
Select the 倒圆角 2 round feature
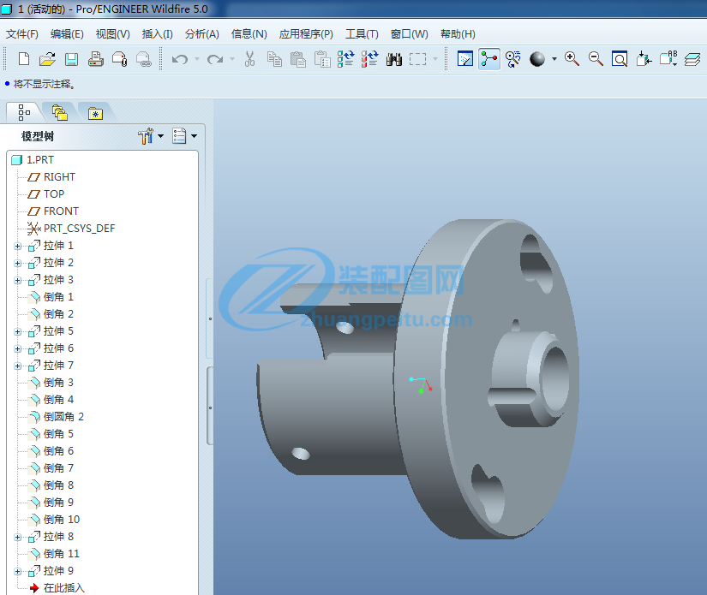coord(56,417)
